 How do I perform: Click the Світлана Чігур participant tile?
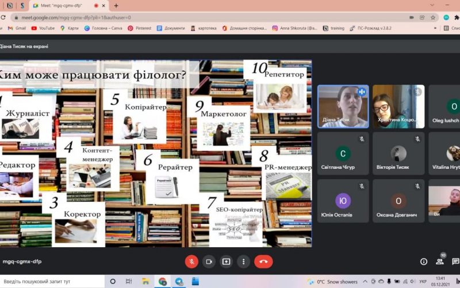(x=343, y=154)
